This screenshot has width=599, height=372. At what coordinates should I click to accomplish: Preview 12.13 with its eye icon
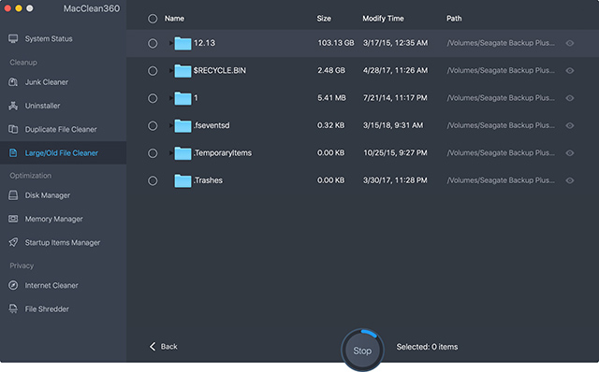coord(570,43)
